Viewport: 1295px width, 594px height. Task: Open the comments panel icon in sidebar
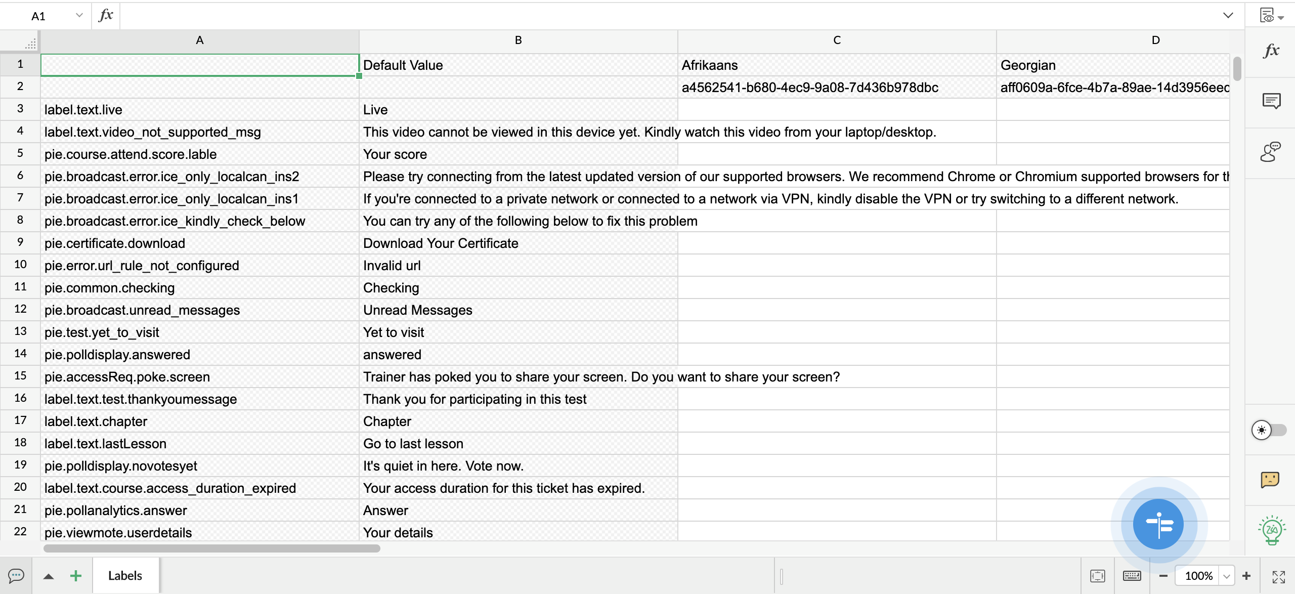[1271, 101]
